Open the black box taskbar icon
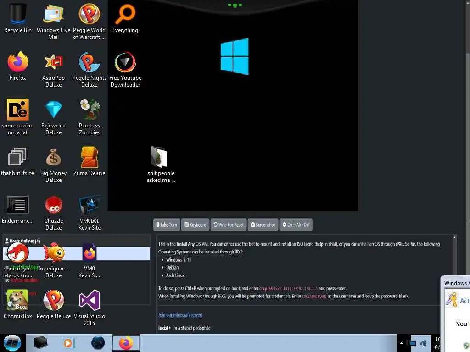This screenshot has width=470, height=352. (x=40, y=343)
